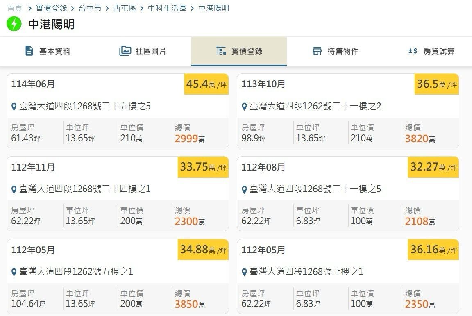
Task: Click the listing icon beside 實價登錄 tab
Action: [221, 51]
